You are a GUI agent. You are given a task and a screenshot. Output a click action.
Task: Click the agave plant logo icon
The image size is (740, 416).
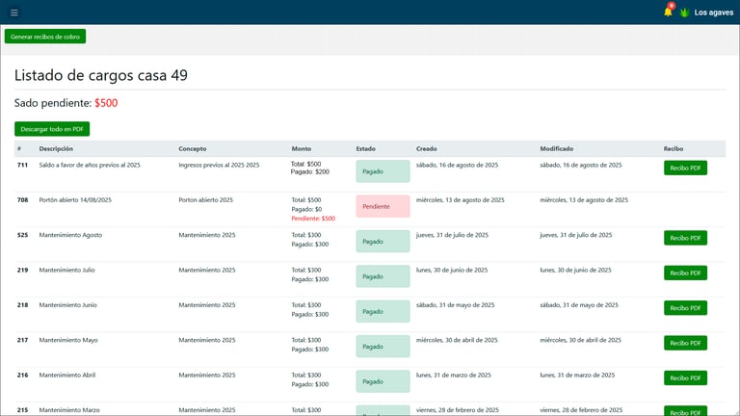click(x=684, y=13)
